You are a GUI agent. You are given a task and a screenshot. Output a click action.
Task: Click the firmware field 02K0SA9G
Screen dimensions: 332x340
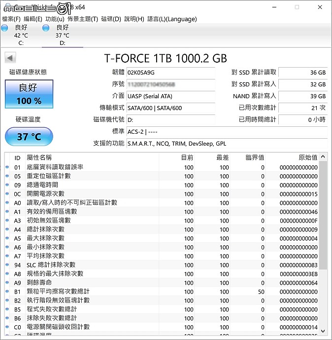coord(171,73)
